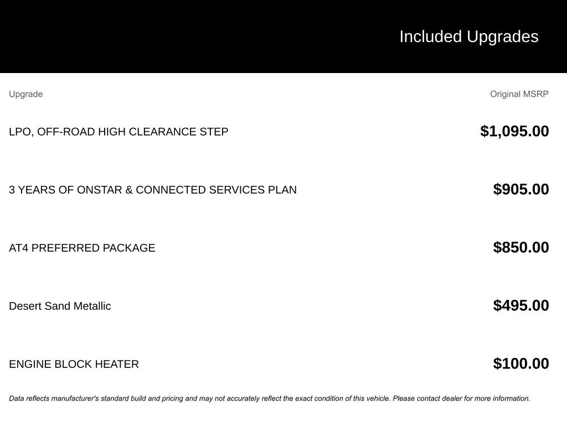Choose the AT4 Preferred Package entry
Viewport: 567px width, 425px height.
82,248
